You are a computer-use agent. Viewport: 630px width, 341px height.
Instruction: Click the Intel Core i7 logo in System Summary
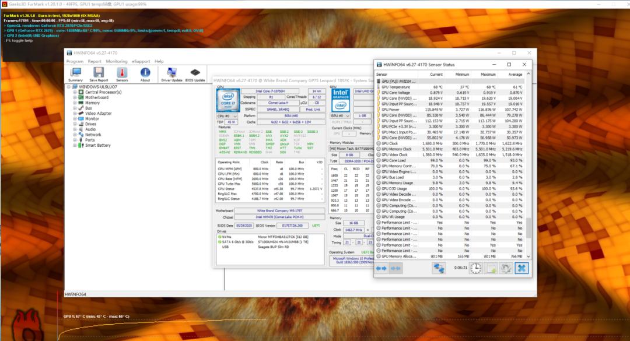[x=228, y=100]
